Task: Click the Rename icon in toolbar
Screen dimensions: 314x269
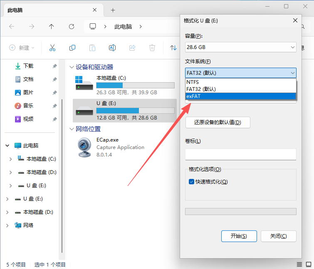Action: [112, 48]
